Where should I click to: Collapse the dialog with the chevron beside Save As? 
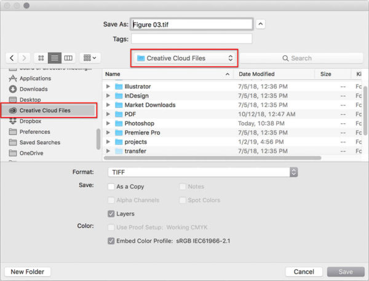click(x=261, y=24)
